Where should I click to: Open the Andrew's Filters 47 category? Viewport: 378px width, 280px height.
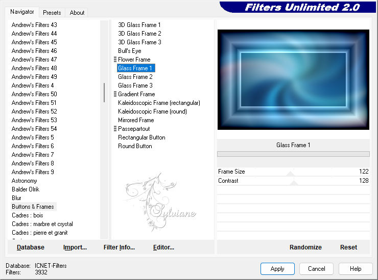tap(34, 60)
